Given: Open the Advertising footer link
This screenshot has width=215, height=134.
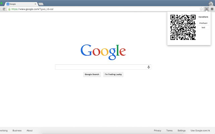Looking at the screenshot, I should pyautogui.click(x=4, y=130).
